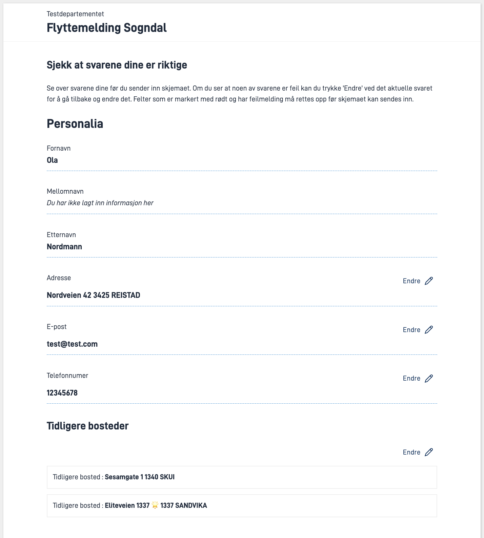Click the pencil icon above Tidligere bosted list

coord(429,452)
